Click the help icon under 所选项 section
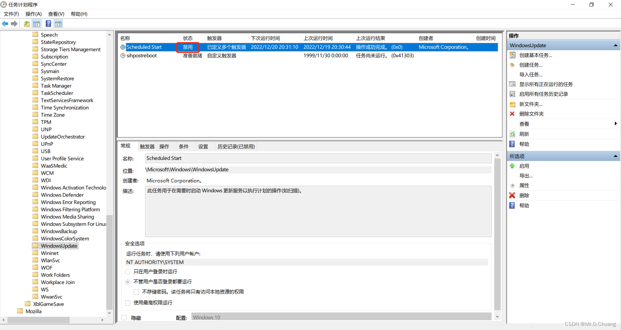The height and width of the screenshot is (330, 621). click(512, 206)
